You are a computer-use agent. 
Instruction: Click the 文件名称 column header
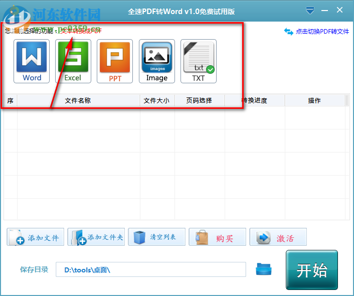pos(78,100)
